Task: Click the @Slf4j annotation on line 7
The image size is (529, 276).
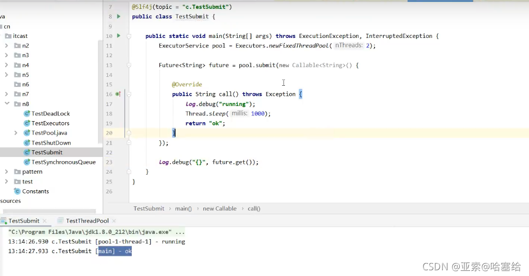Action: [x=142, y=7]
